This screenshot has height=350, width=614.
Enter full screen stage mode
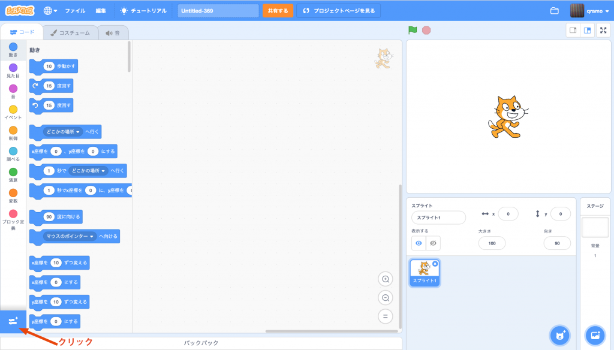[x=603, y=31]
